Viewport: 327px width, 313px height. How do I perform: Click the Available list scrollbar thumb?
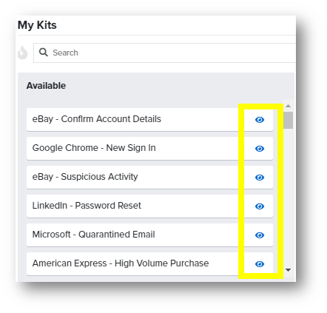[288, 120]
